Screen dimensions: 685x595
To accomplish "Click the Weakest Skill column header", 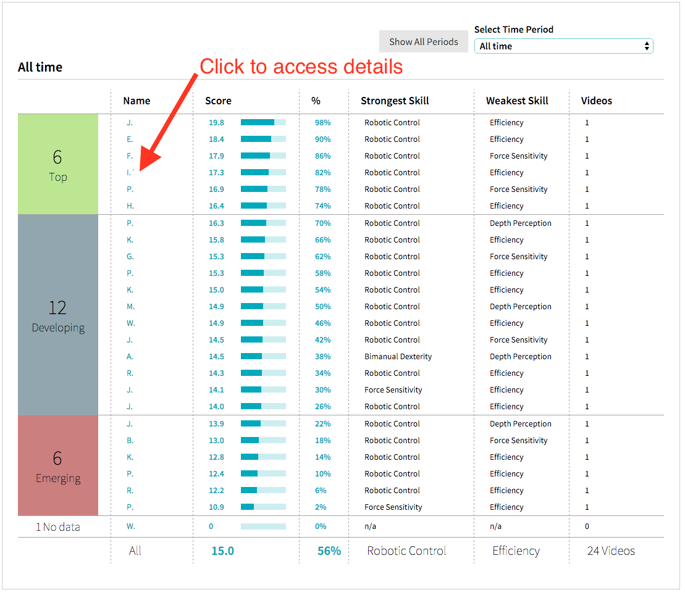I will point(517,101).
